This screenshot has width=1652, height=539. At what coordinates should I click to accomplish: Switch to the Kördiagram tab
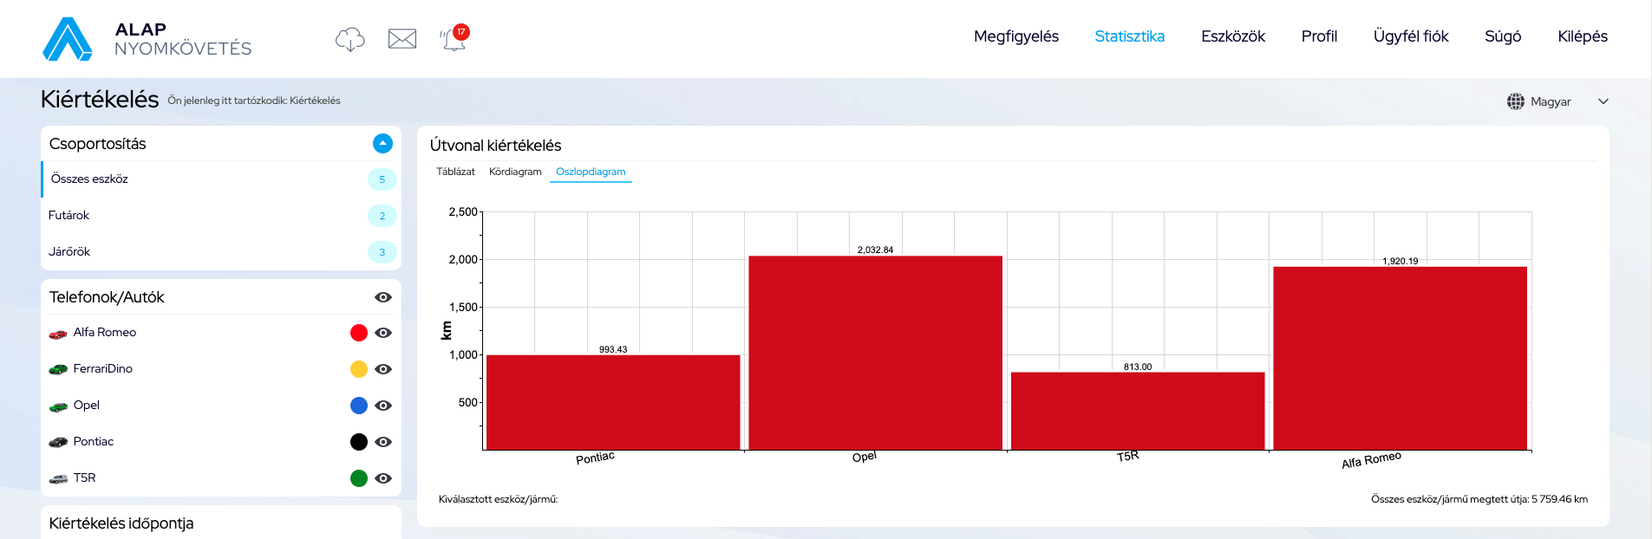point(515,172)
